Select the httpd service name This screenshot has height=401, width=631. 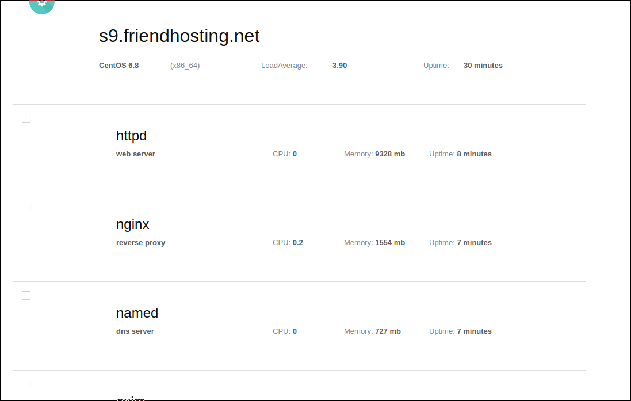tap(131, 136)
